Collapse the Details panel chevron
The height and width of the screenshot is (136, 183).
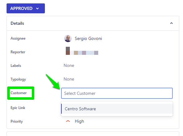[171, 23]
